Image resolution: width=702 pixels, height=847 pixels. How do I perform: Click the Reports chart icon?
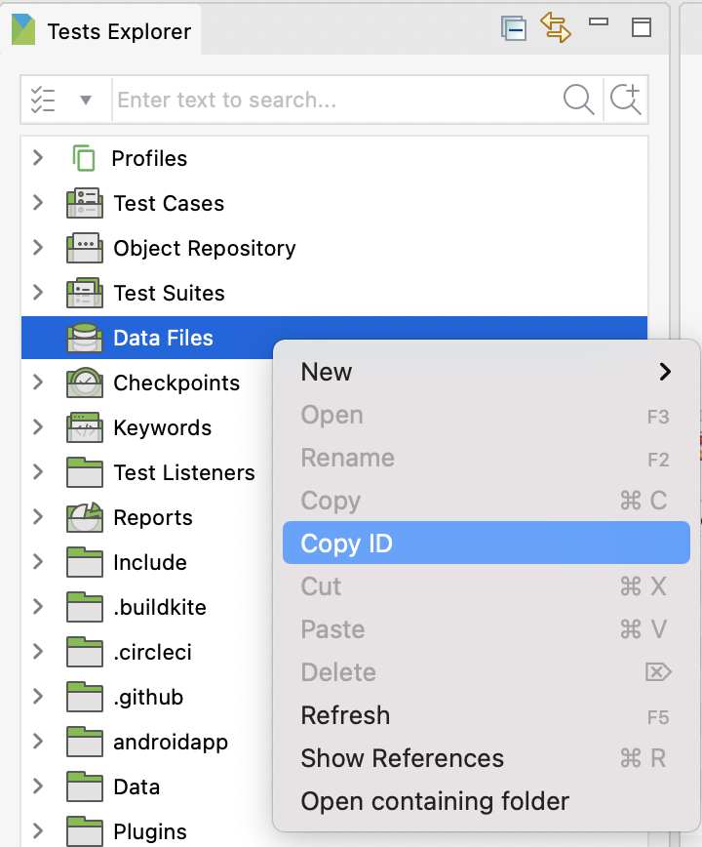click(85, 517)
